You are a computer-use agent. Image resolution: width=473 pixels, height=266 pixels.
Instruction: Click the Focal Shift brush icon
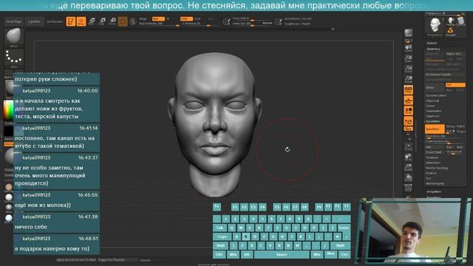click(227, 21)
